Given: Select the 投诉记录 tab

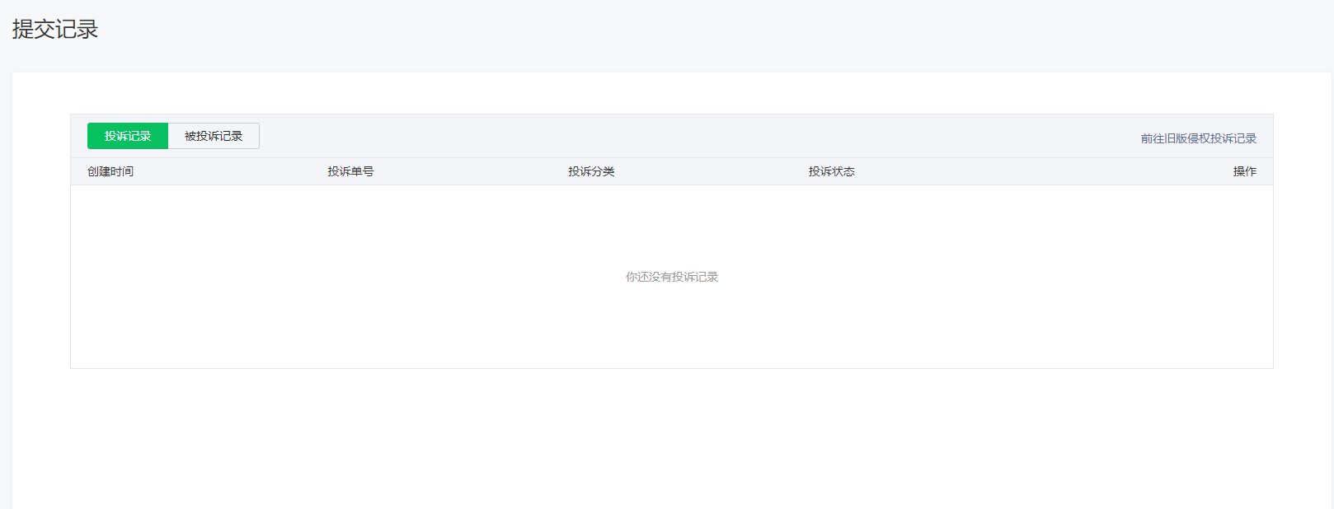Looking at the screenshot, I should click(128, 136).
